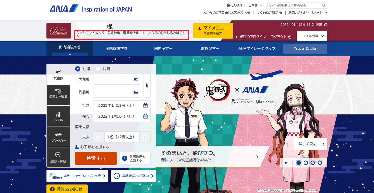Select the 片道 one-way radio button
This screenshot has width=374, height=193.
[98, 68]
